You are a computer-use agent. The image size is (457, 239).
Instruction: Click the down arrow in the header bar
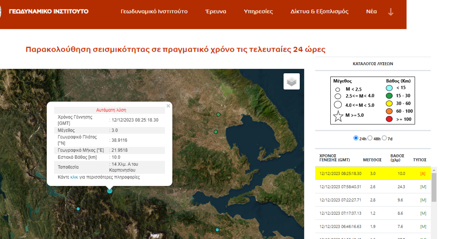(x=390, y=12)
